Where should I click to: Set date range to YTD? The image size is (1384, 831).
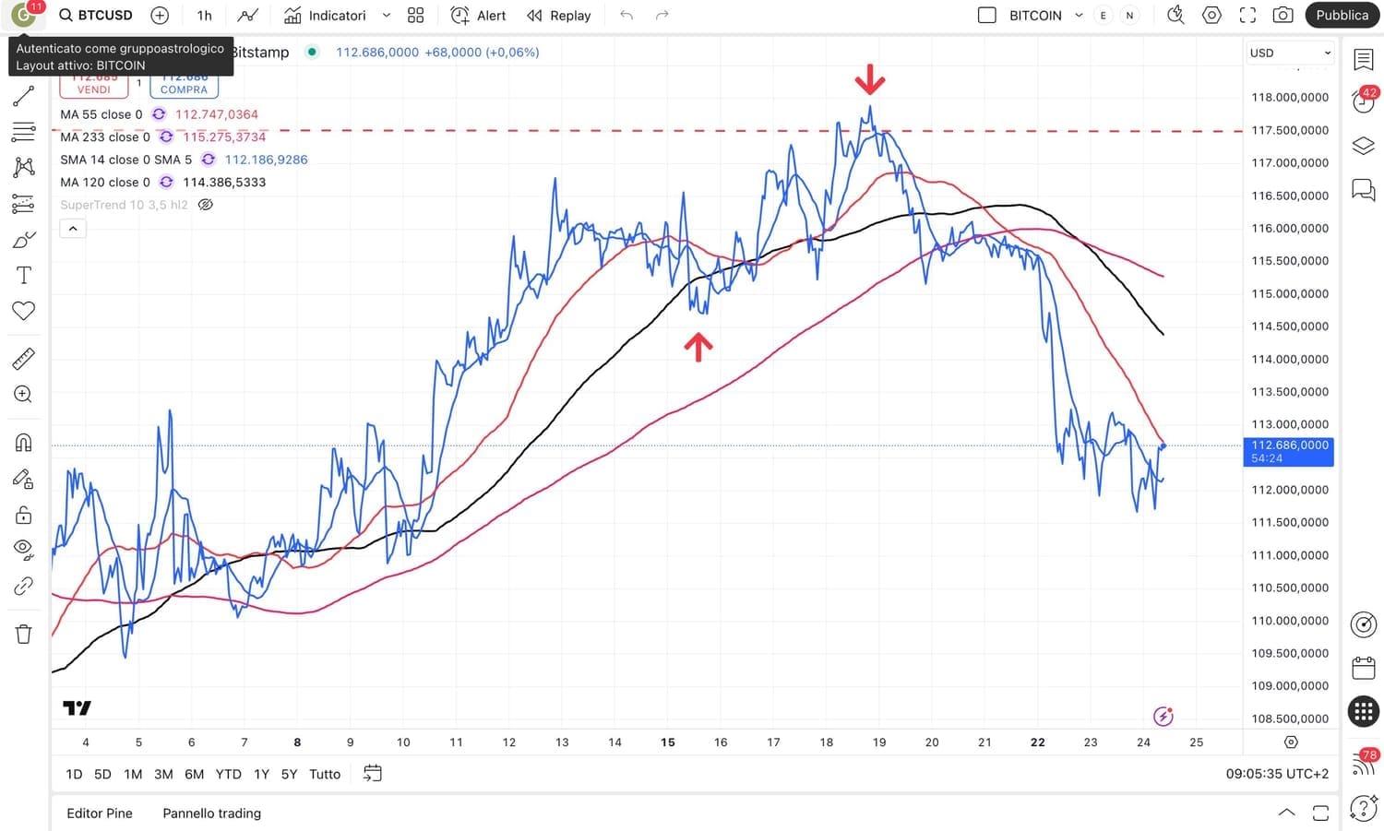coord(228,774)
